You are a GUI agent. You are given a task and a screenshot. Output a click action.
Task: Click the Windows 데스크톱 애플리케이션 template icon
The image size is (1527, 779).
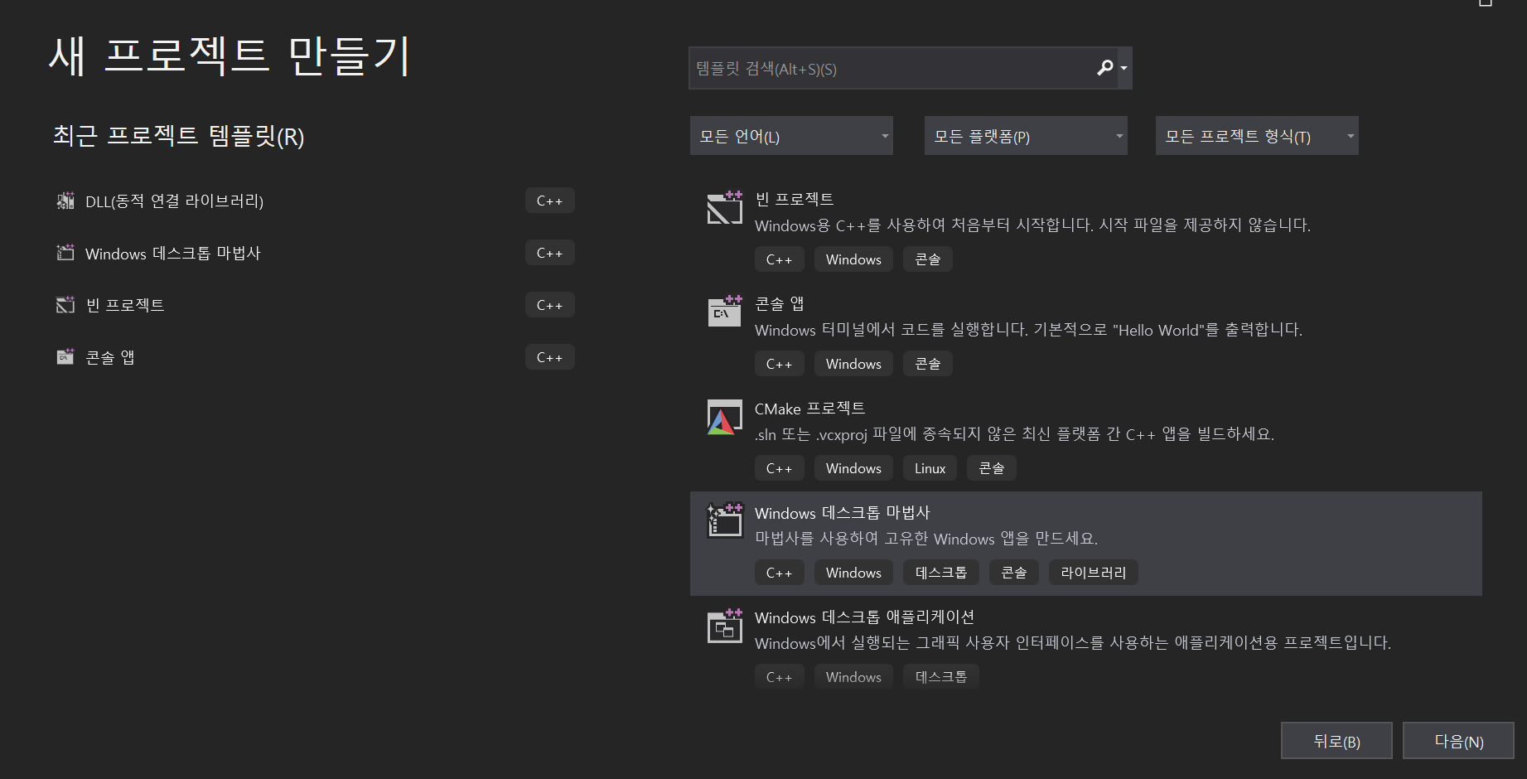pyautogui.click(x=725, y=625)
